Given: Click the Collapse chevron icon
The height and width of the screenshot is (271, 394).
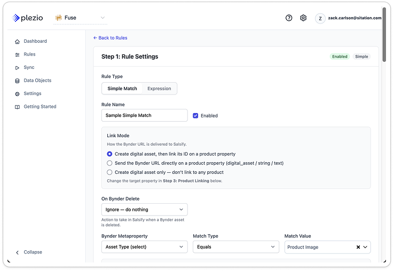Looking at the screenshot, I should pyautogui.click(x=17, y=252).
